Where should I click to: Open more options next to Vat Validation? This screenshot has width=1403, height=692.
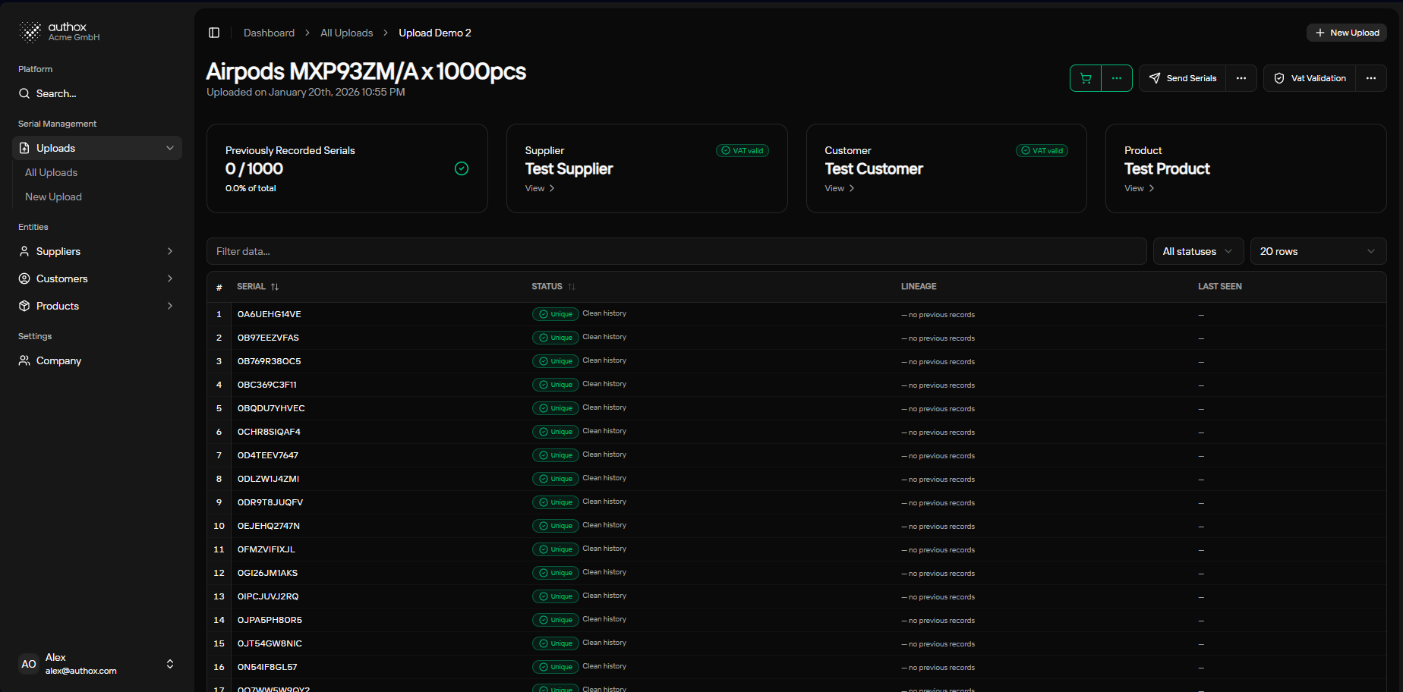coord(1371,78)
